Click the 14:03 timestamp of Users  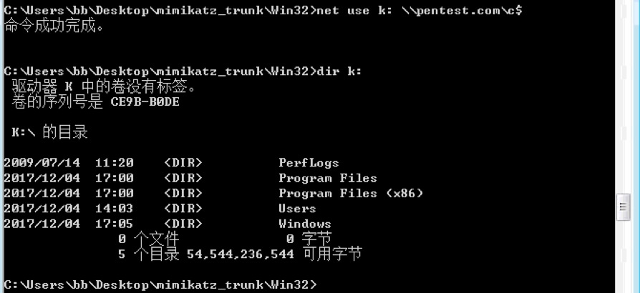(115, 209)
